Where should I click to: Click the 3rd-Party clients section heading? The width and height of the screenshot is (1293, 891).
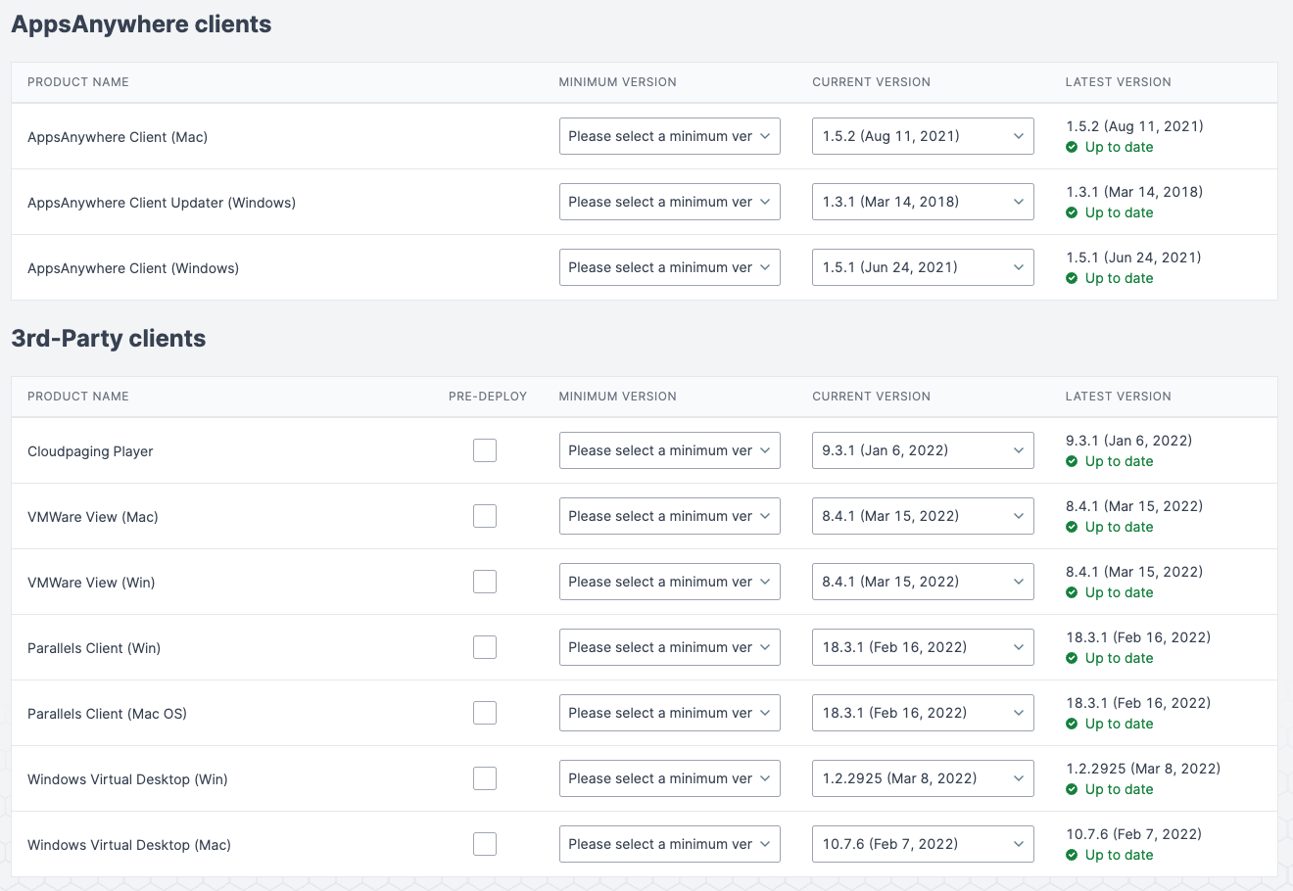[109, 339]
